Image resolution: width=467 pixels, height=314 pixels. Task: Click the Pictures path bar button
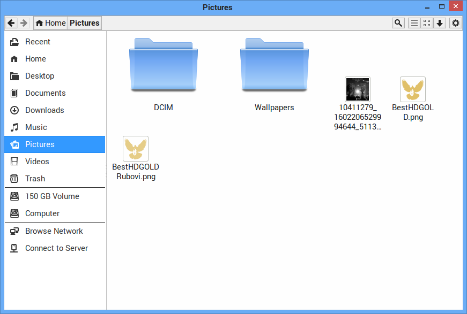85,23
